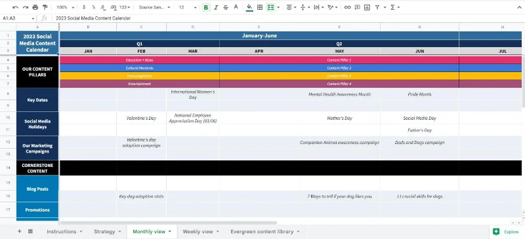This screenshot has height=239, width=525.
Task: Select the Mother's Day cell
Action: pyautogui.click(x=339, y=118)
